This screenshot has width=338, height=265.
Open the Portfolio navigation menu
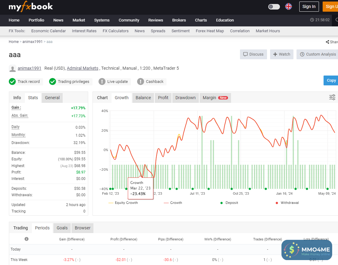pos(36,20)
